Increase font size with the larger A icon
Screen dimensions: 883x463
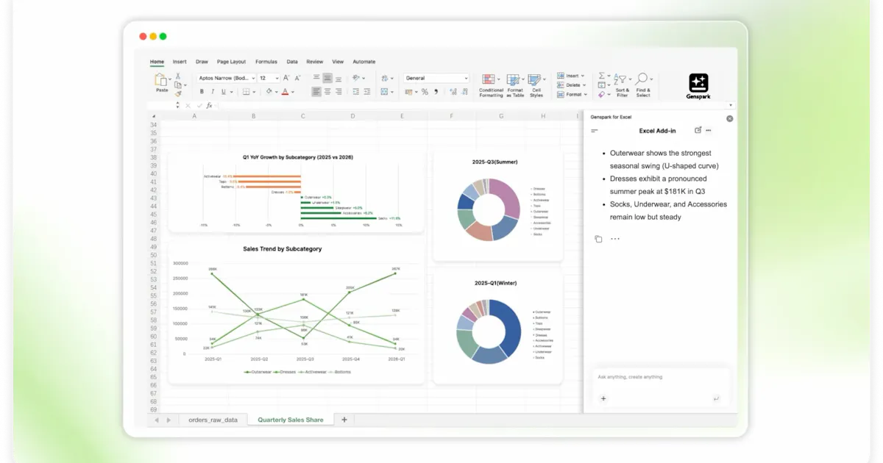coord(286,78)
